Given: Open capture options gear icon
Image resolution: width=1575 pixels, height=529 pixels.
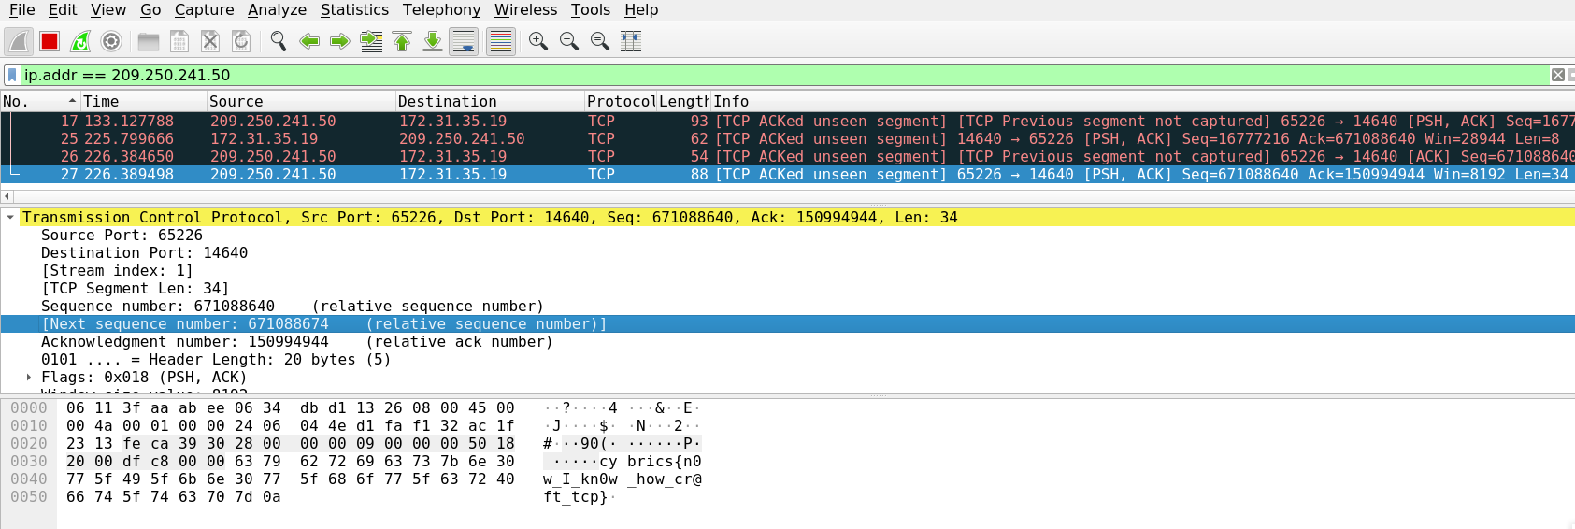Looking at the screenshot, I should pos(111,41).
